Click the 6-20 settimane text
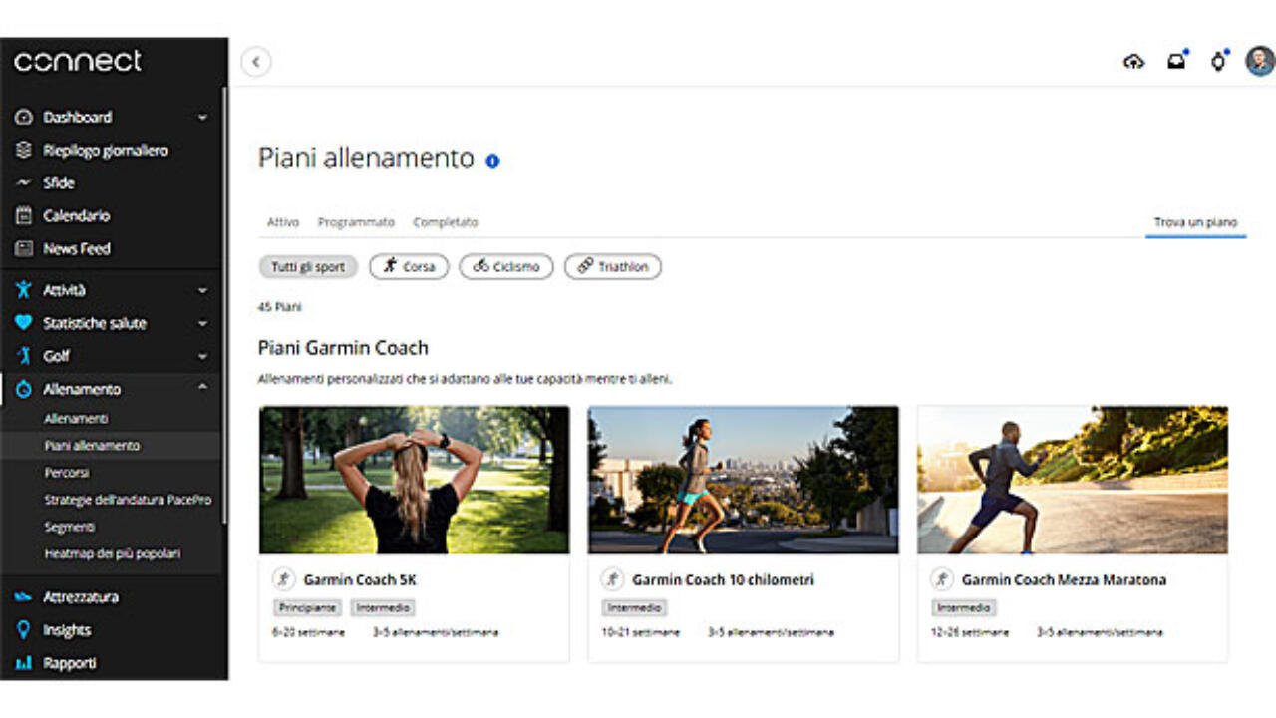 tap(308, 632)
